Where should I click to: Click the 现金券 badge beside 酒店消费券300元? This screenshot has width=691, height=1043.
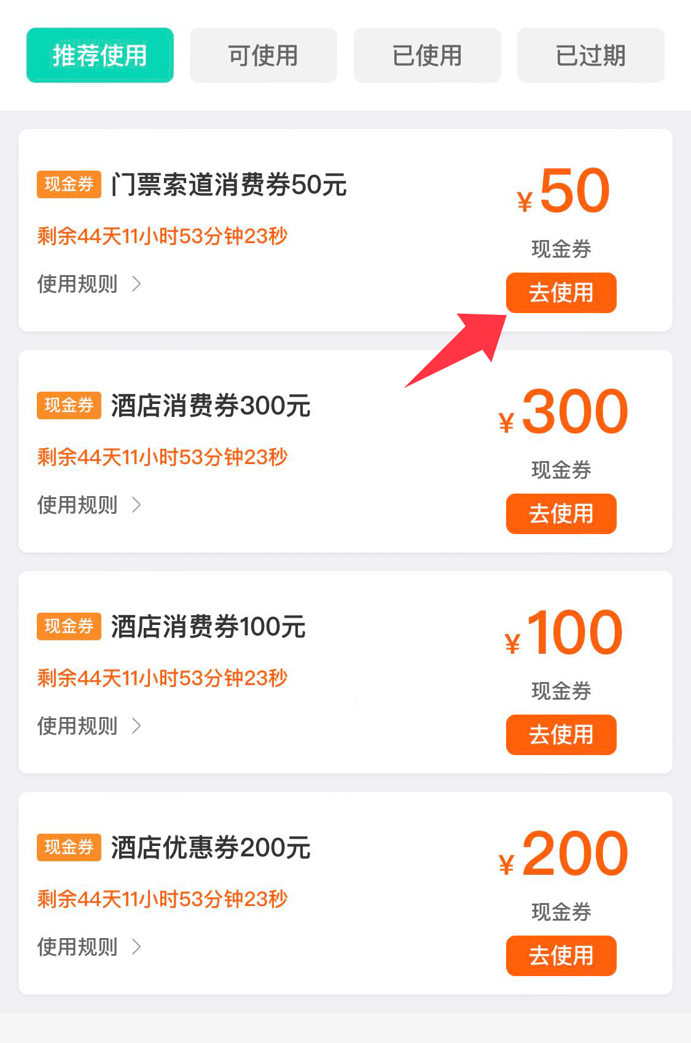(x=69, y=405)
